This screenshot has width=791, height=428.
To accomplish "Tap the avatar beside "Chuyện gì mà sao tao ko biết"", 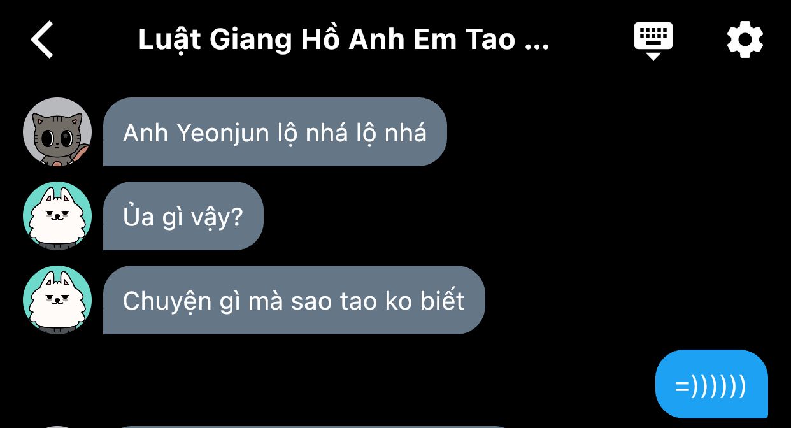I will coord(57,300).
